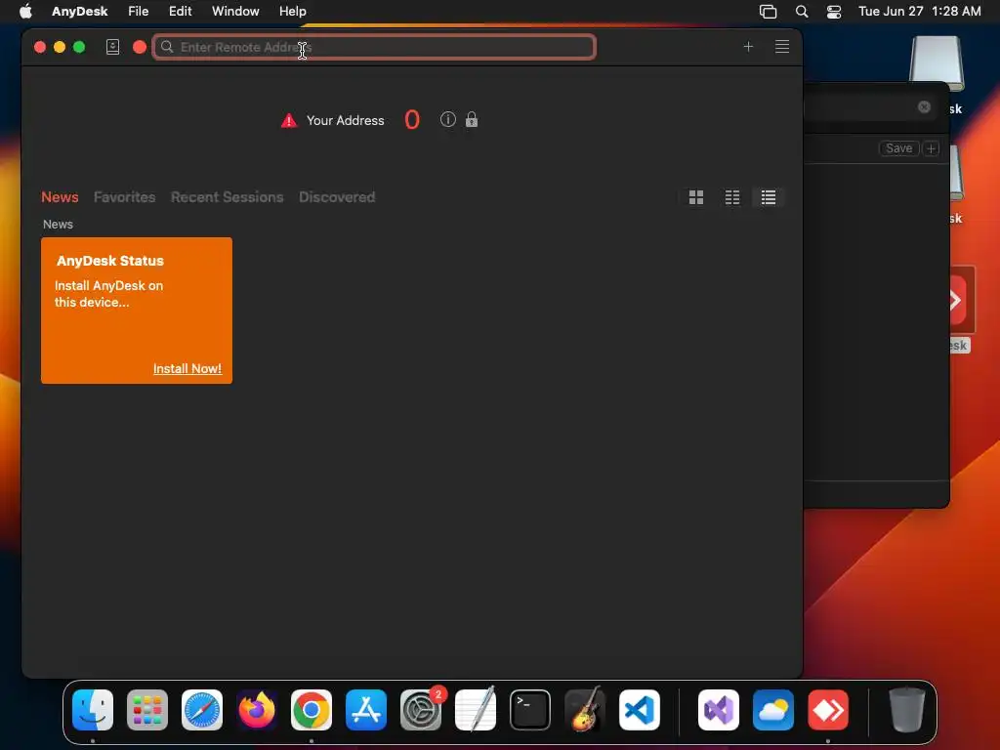1000x750 pixels.
Task: Click the AnyDesk icon in the Dock
Action: tap(828, 710)
